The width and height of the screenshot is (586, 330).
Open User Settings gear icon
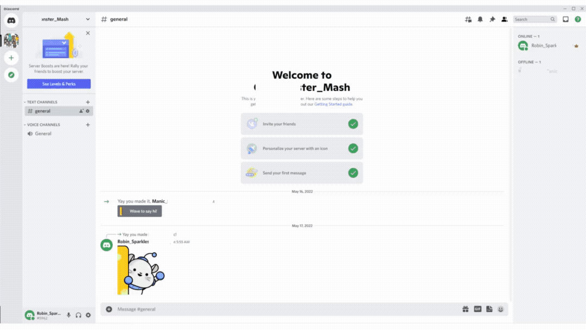tap(88, 315)
